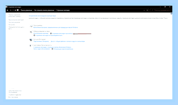The image size is (178, 105).
Task: Open 'Устранение неполадок звукозаписи' link
Action: pyautogui.click(x=62, y=34)
